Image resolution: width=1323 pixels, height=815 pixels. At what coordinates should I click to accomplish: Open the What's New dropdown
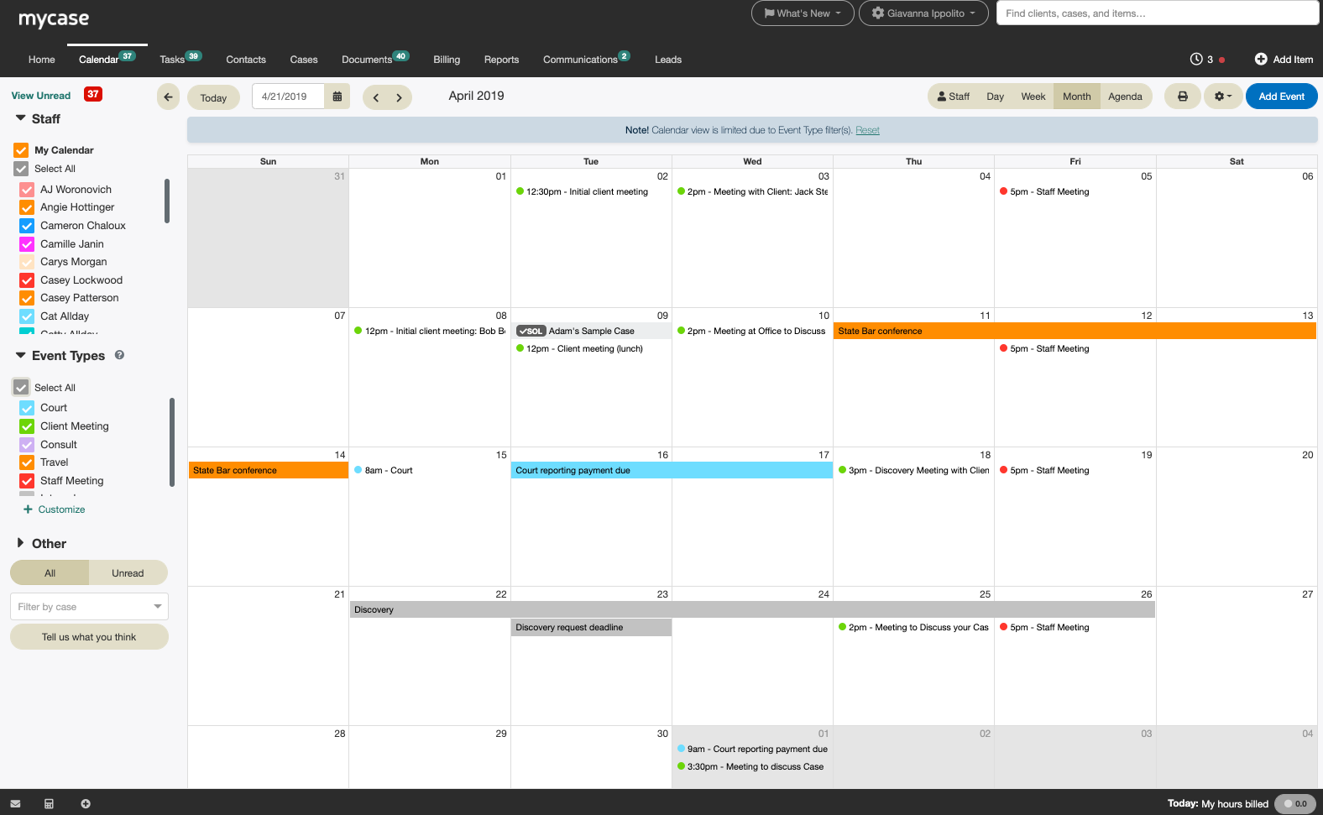point(803,13)
